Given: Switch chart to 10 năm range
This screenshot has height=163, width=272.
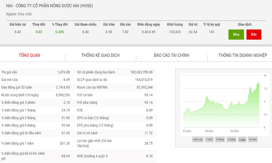Looking at the screenshot, I should coord(253,139).
